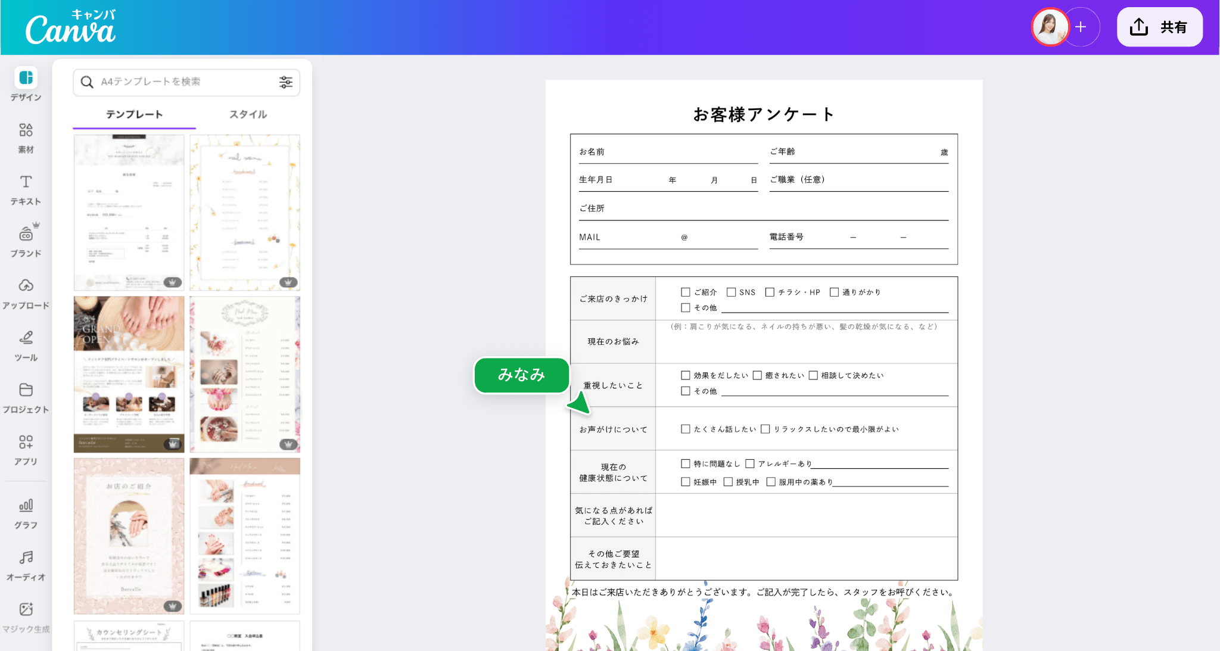Check the チラシ・HP checkbox

pos(771,292)
